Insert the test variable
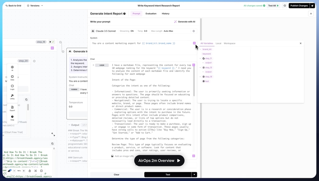 click(x=206, y=81)
